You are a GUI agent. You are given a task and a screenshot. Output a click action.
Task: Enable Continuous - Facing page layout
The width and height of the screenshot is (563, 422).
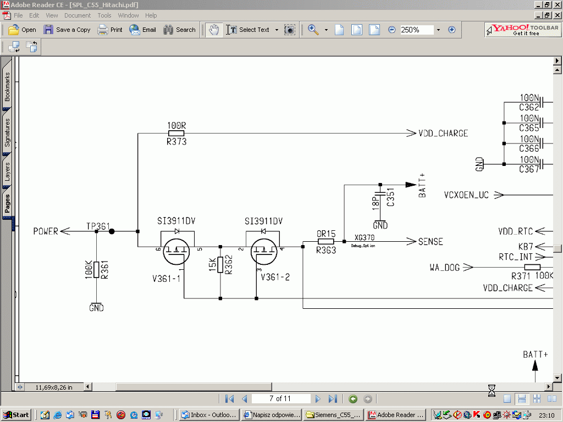click(538, 398)
